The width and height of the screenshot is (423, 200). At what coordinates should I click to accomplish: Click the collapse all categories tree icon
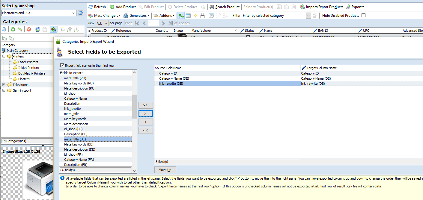click(x=11, y=38)
